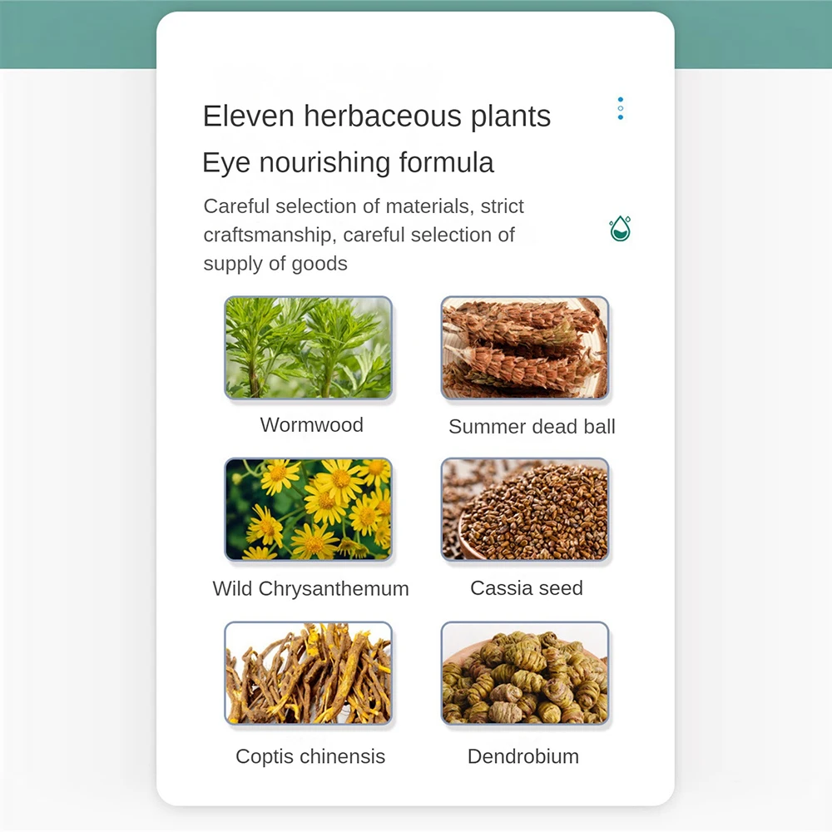
Task: Click the Eye nourishing formula subtitle
Action: [x=348, y=162]
